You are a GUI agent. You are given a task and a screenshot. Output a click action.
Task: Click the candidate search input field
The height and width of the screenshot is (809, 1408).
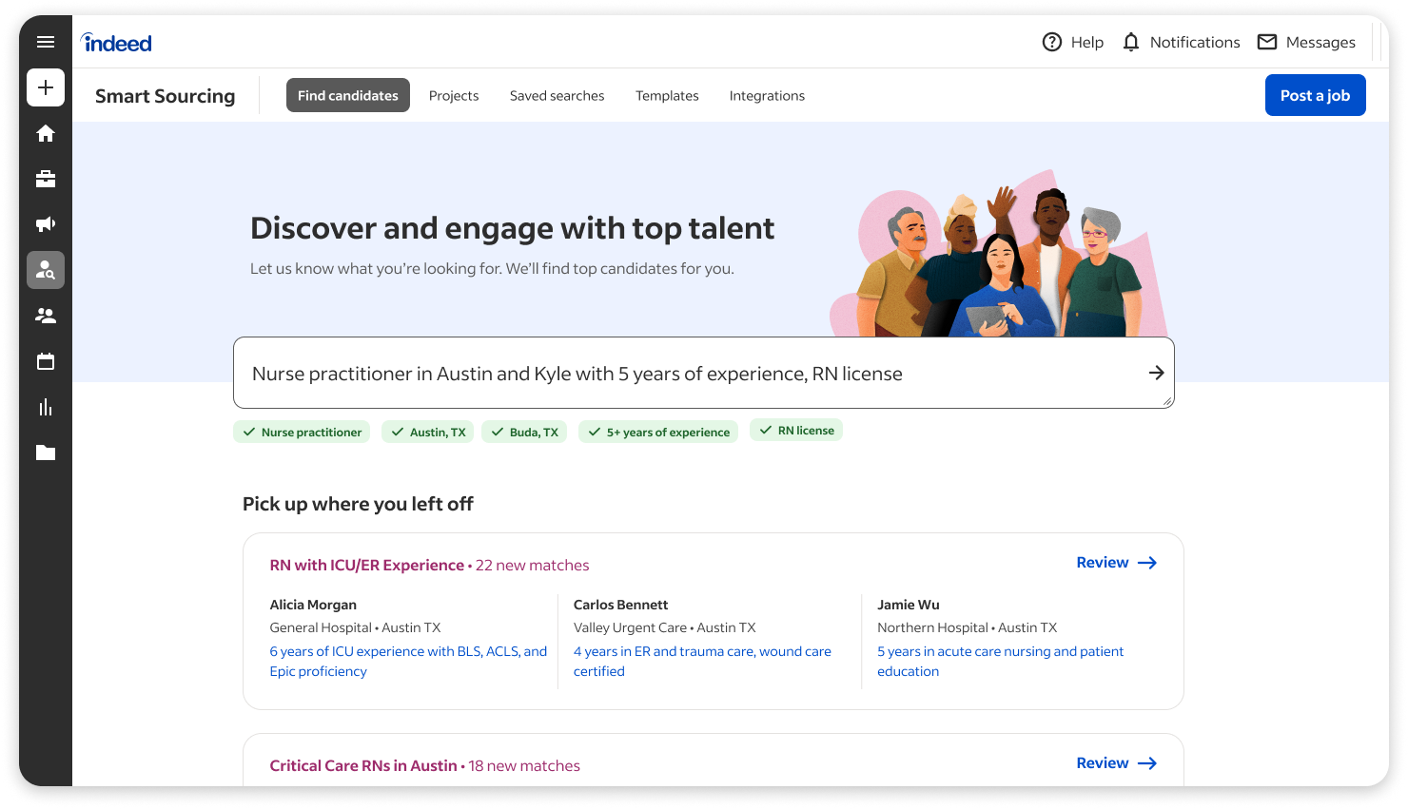pyautogui.click(x=666, y=373)
